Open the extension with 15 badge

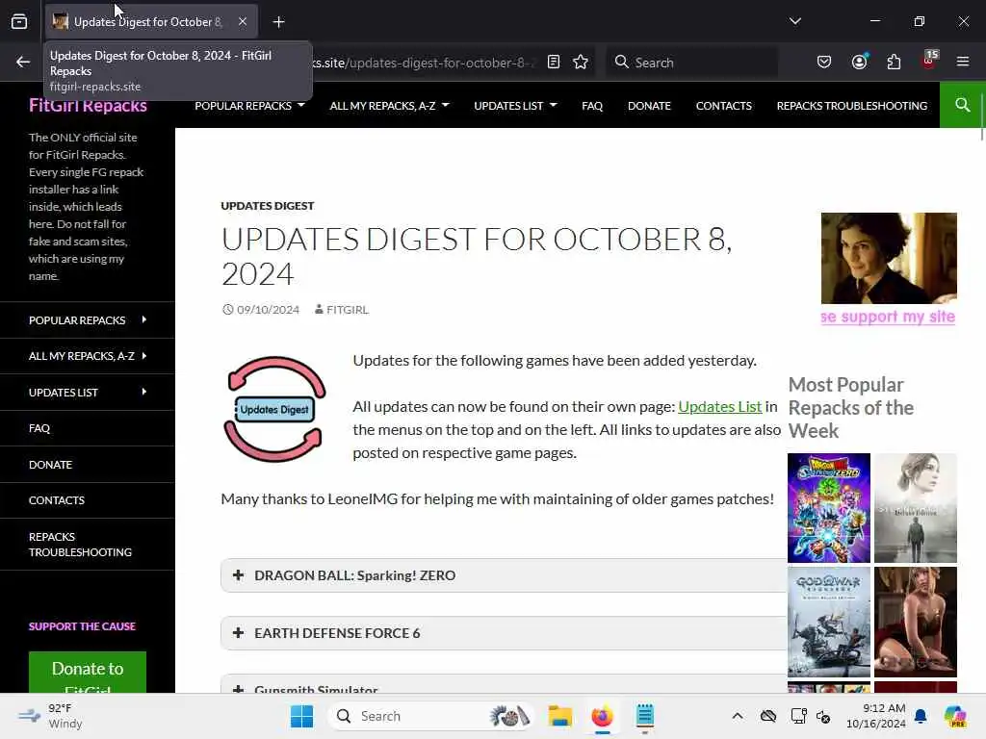coord(929,61)
